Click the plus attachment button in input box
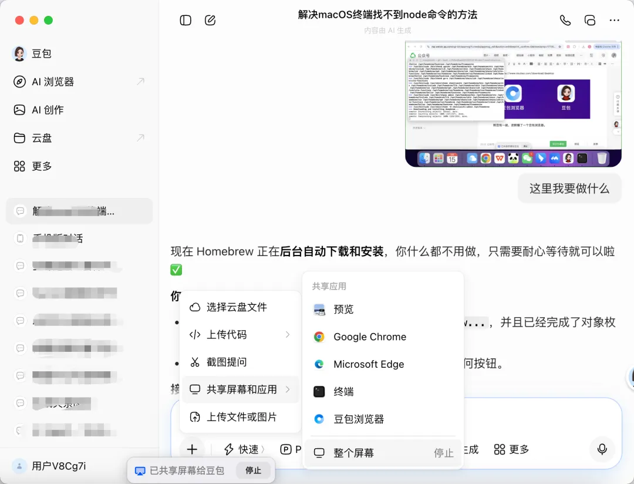 coord(192,449)
